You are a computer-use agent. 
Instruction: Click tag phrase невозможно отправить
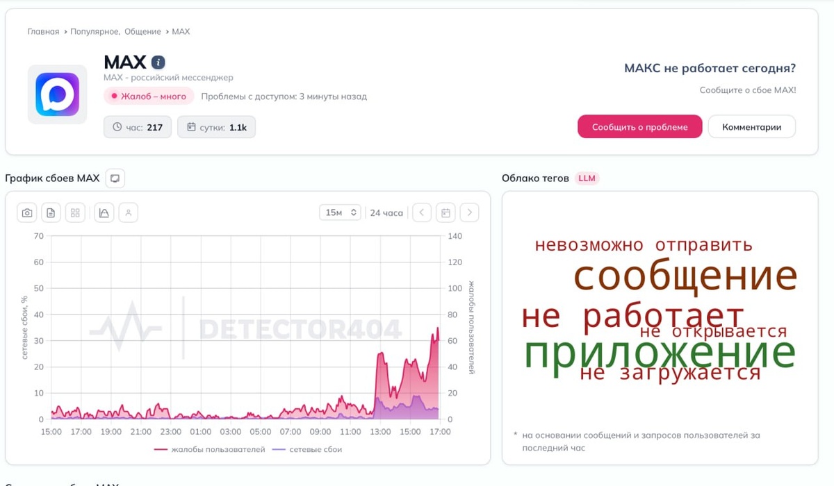(x=644, y=245)
